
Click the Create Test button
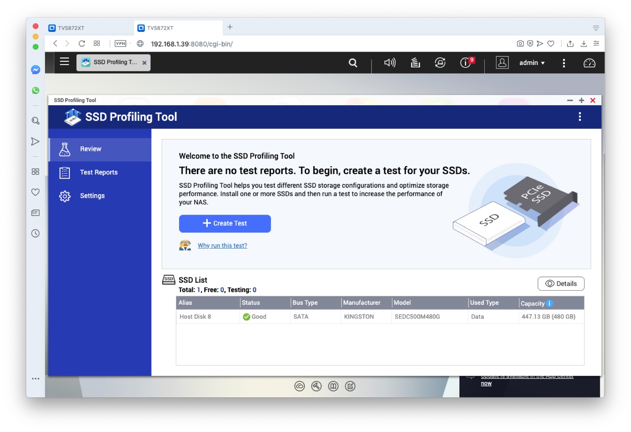[x=225, y=224]
